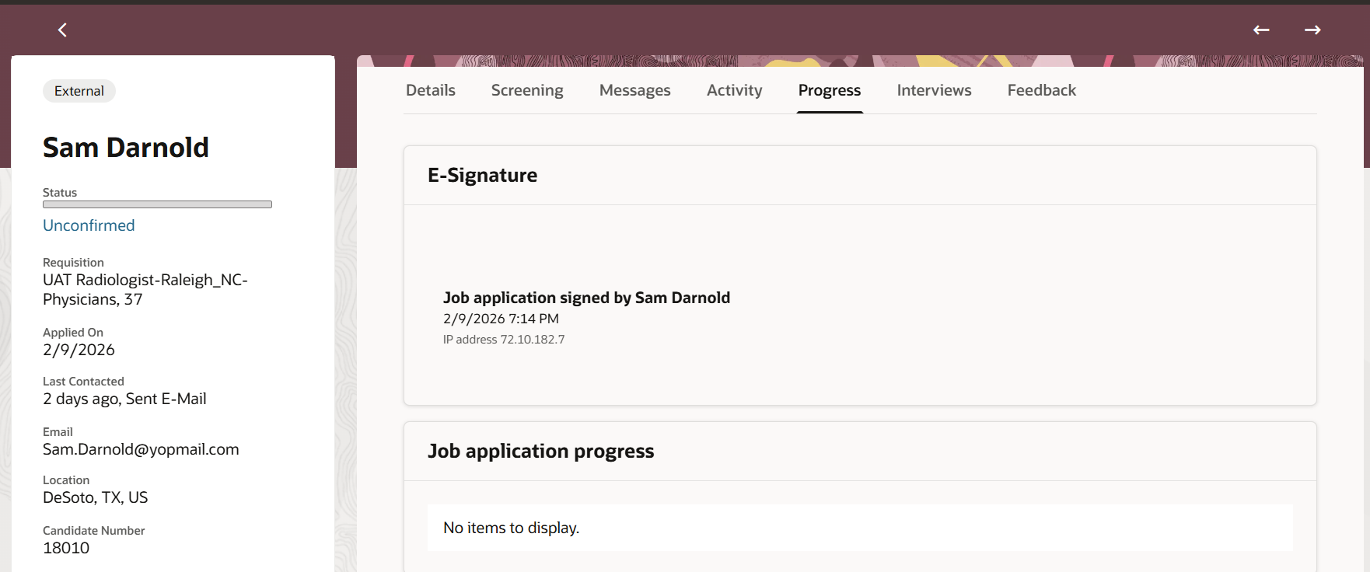Click the Job application progress header
The image size is (1370, 572).
[541, 451]
